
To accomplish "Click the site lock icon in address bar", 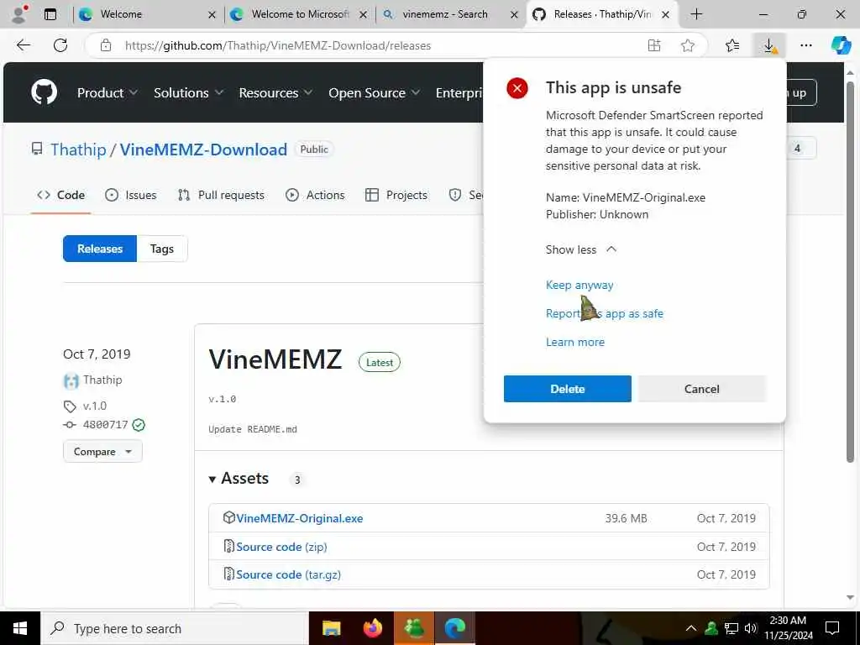I will 105,45.
